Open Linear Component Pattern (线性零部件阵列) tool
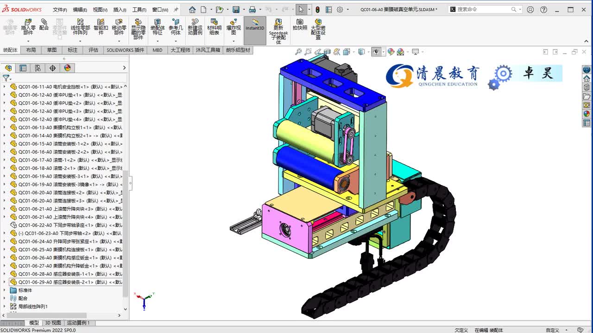This screenshot has width=593, height=333. click(80, 27)
